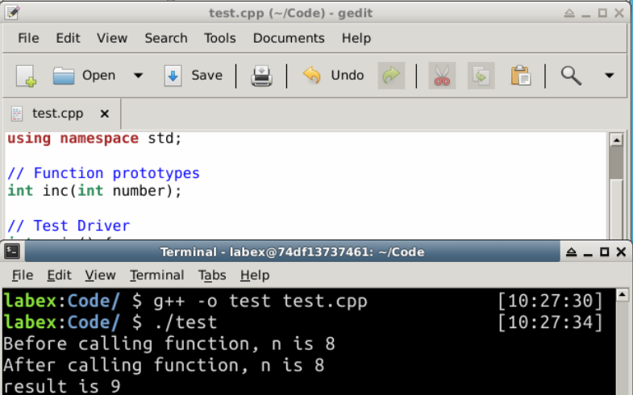Click the Find magnifier icon
633x395 pixels.
(x=571, y=76)
